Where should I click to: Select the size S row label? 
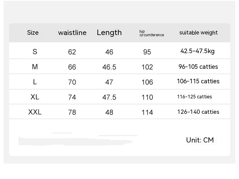pos(35,52)
